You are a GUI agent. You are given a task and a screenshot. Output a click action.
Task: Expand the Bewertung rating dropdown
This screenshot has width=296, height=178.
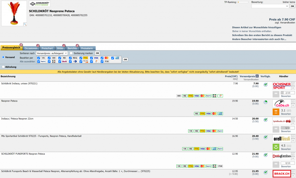point(270,6)
